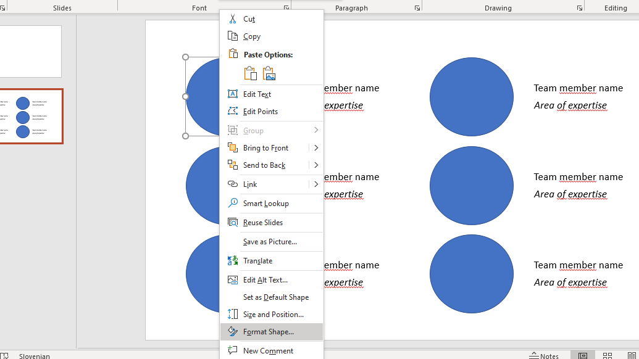This screenshot has height=359, width=639.
Task: Select the bottom right blue circle
Action: coord(472,273)
